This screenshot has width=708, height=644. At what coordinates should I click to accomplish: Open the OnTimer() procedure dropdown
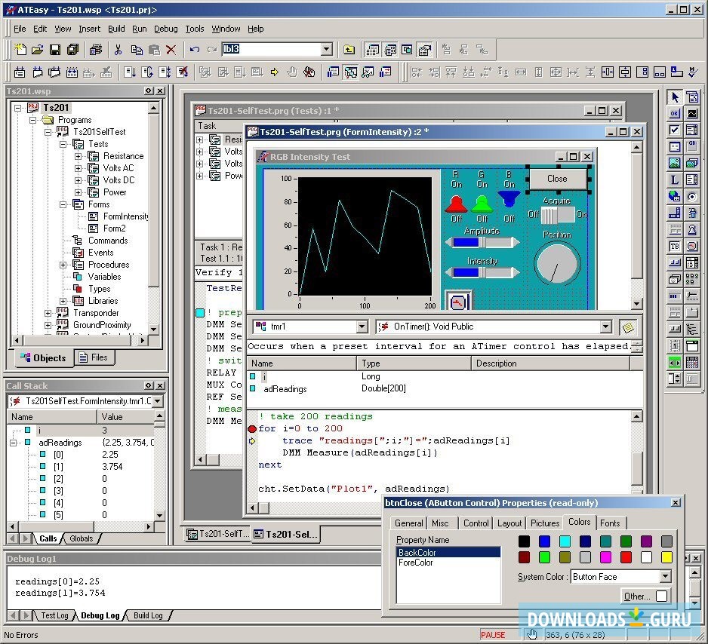(605, 327)
